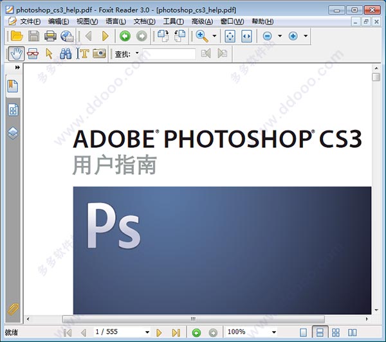Image resolution: width=386 pixels, height=342 pixels.
Task: Click green Previous View button in status bar
Action: [x=196, y=333]
